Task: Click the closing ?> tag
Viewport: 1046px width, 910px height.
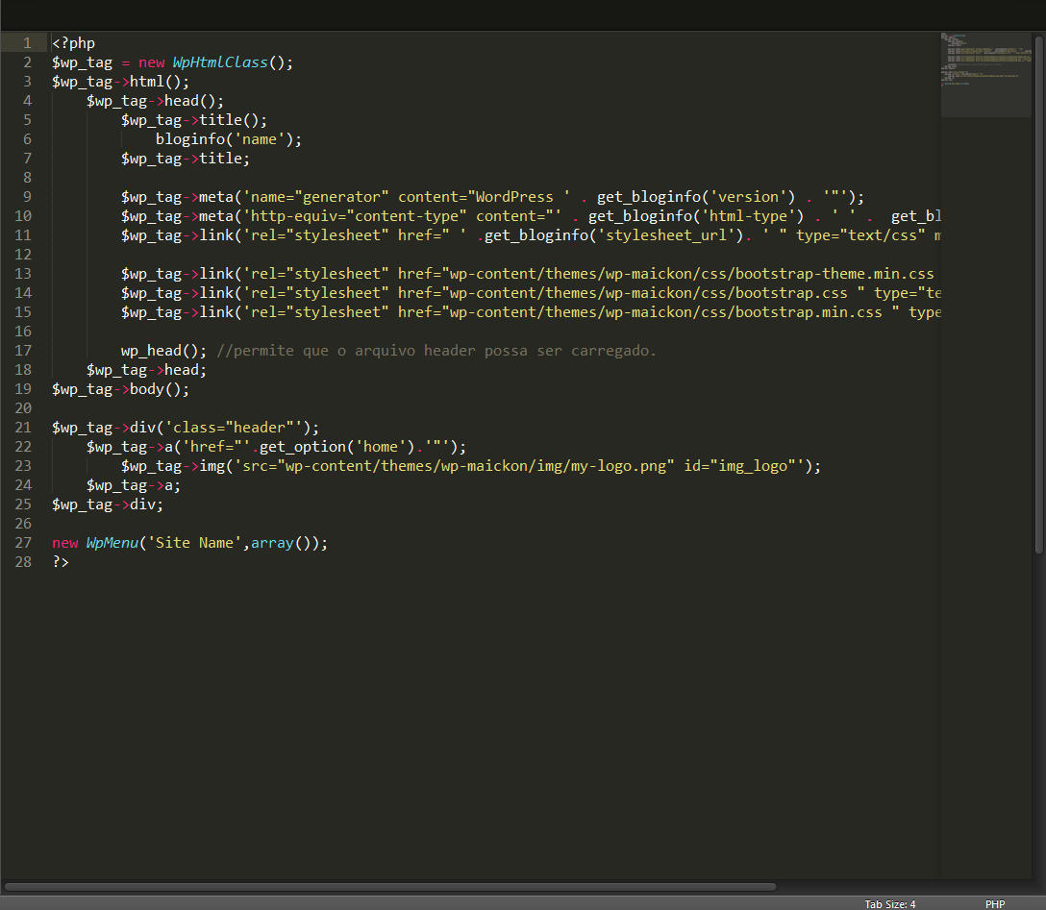Action: point(61,562)
